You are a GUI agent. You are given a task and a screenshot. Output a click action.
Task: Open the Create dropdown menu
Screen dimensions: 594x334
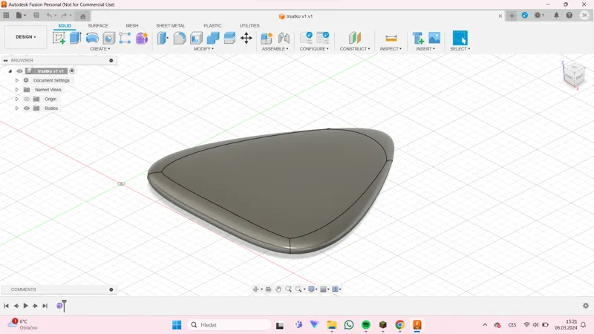tap(100, 49)
